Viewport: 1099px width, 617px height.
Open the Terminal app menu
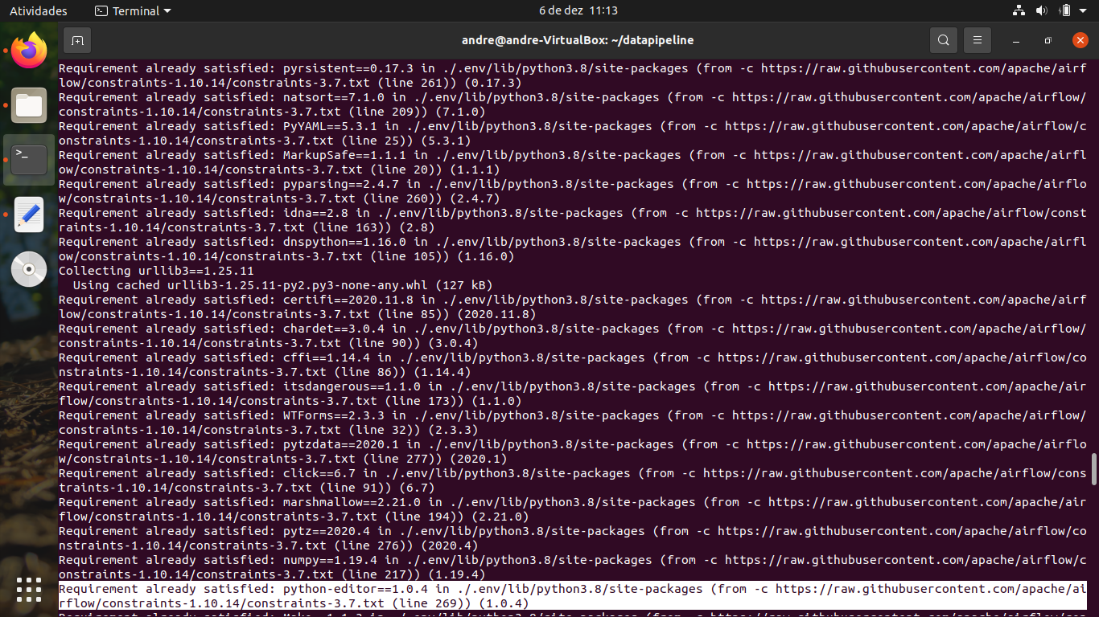point(133,10)
